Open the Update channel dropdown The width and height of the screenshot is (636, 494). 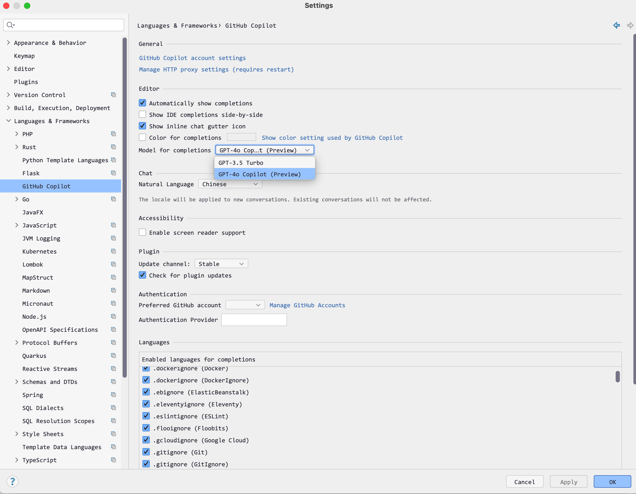[x=221, y=264]
